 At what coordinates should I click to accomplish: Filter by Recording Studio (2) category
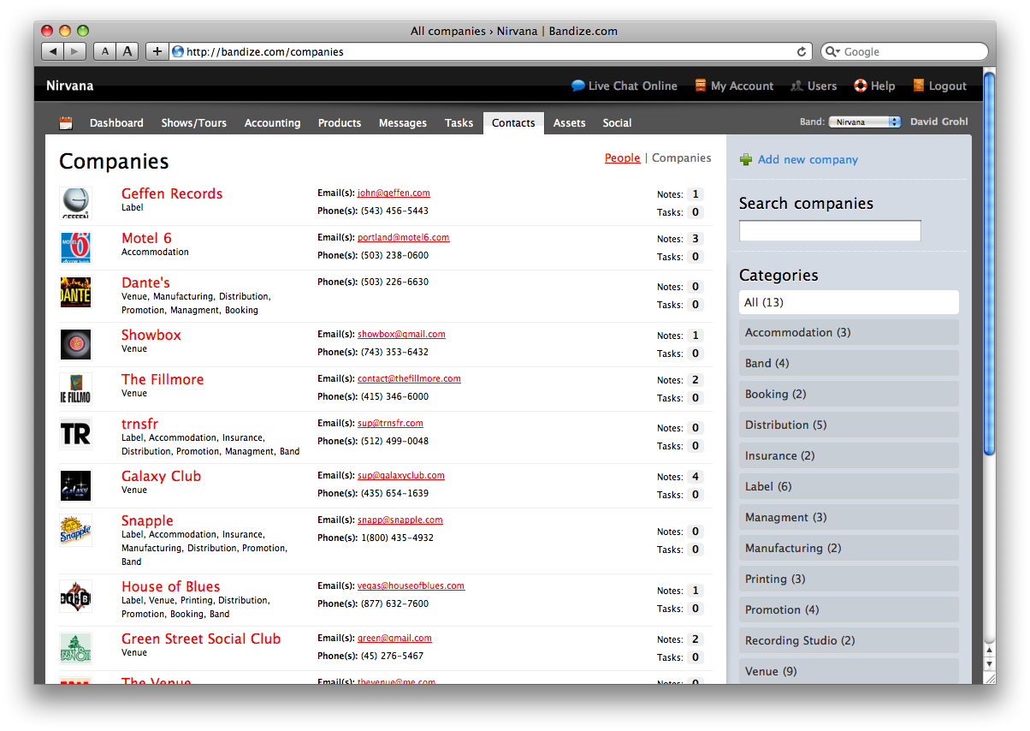pos(849,640)
